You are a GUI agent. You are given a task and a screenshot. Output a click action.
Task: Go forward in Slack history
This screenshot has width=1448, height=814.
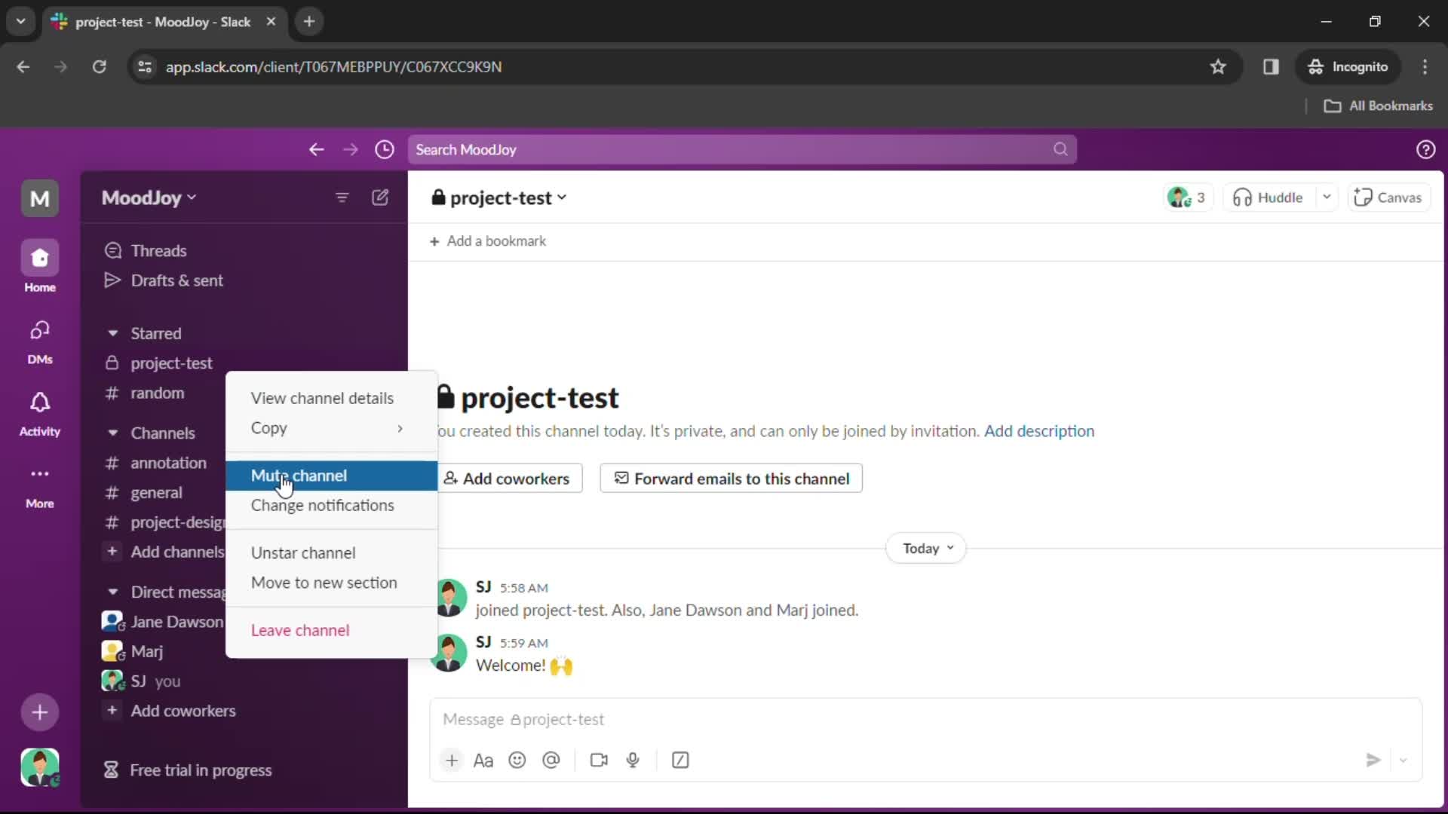coord(351,149)
